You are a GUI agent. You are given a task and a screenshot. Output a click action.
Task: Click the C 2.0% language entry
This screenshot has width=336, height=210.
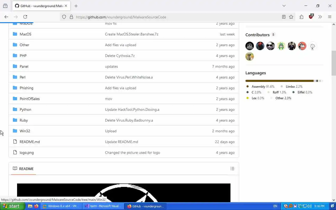click(254, 92)
